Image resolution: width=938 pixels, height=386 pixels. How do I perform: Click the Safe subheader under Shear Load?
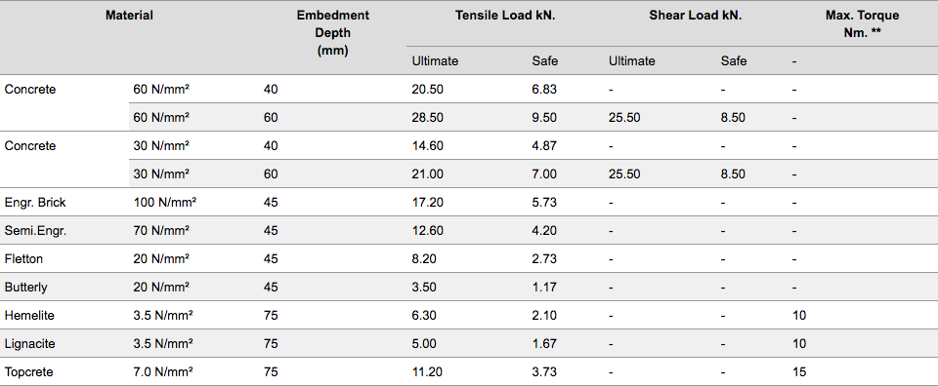(734, 60)
